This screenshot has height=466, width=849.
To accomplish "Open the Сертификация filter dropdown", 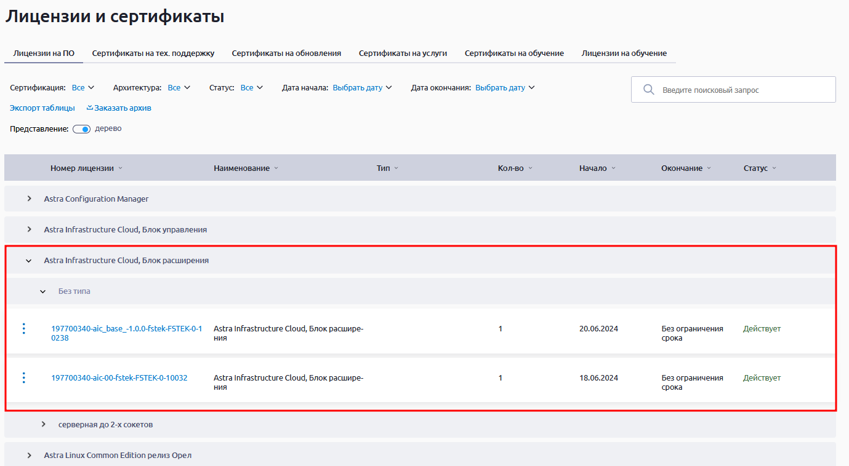I will point(82,88).
